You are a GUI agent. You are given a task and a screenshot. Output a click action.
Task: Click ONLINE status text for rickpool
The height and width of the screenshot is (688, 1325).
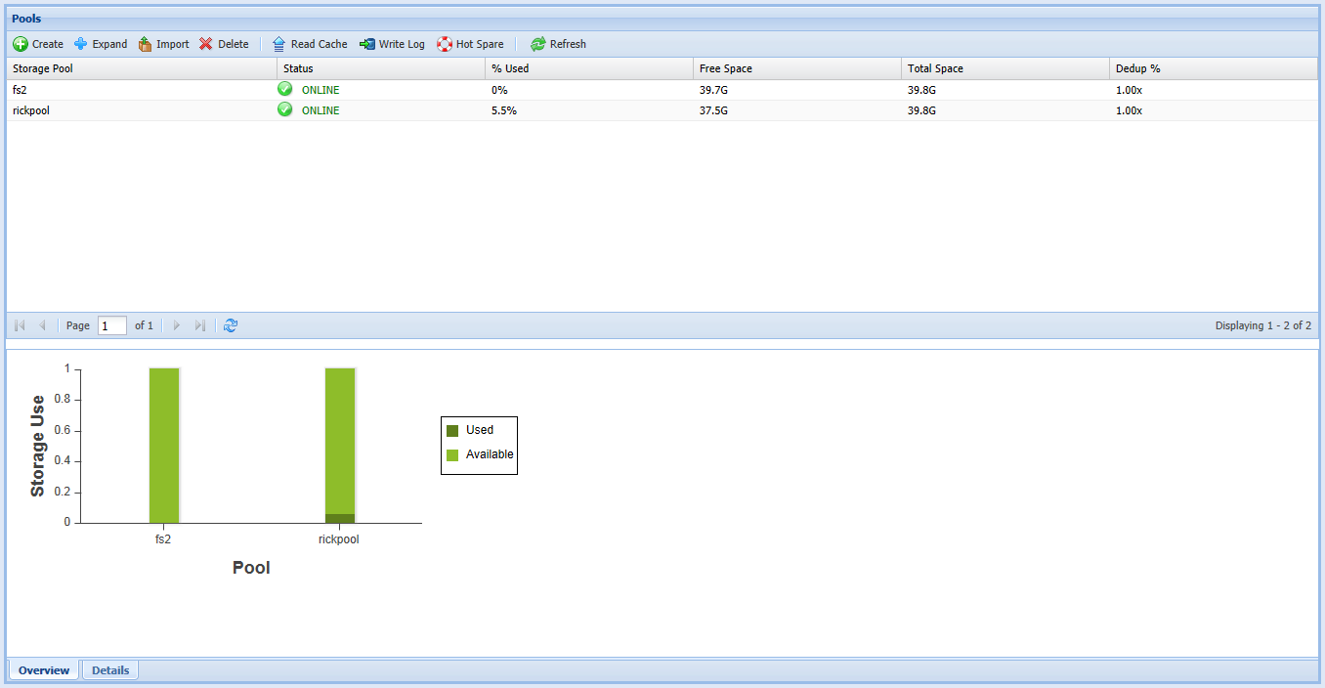[321, 110]
